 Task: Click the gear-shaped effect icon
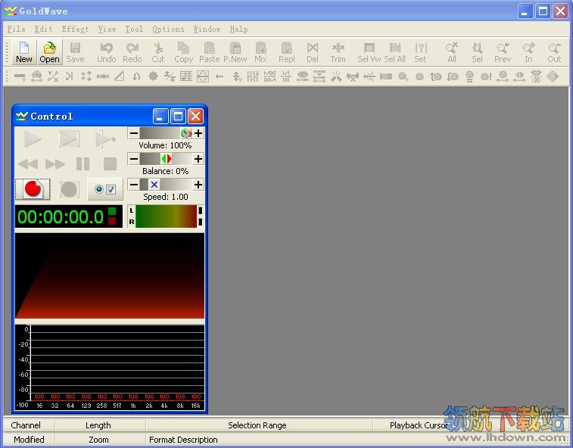pyautogui.click(x=153, y=76)
